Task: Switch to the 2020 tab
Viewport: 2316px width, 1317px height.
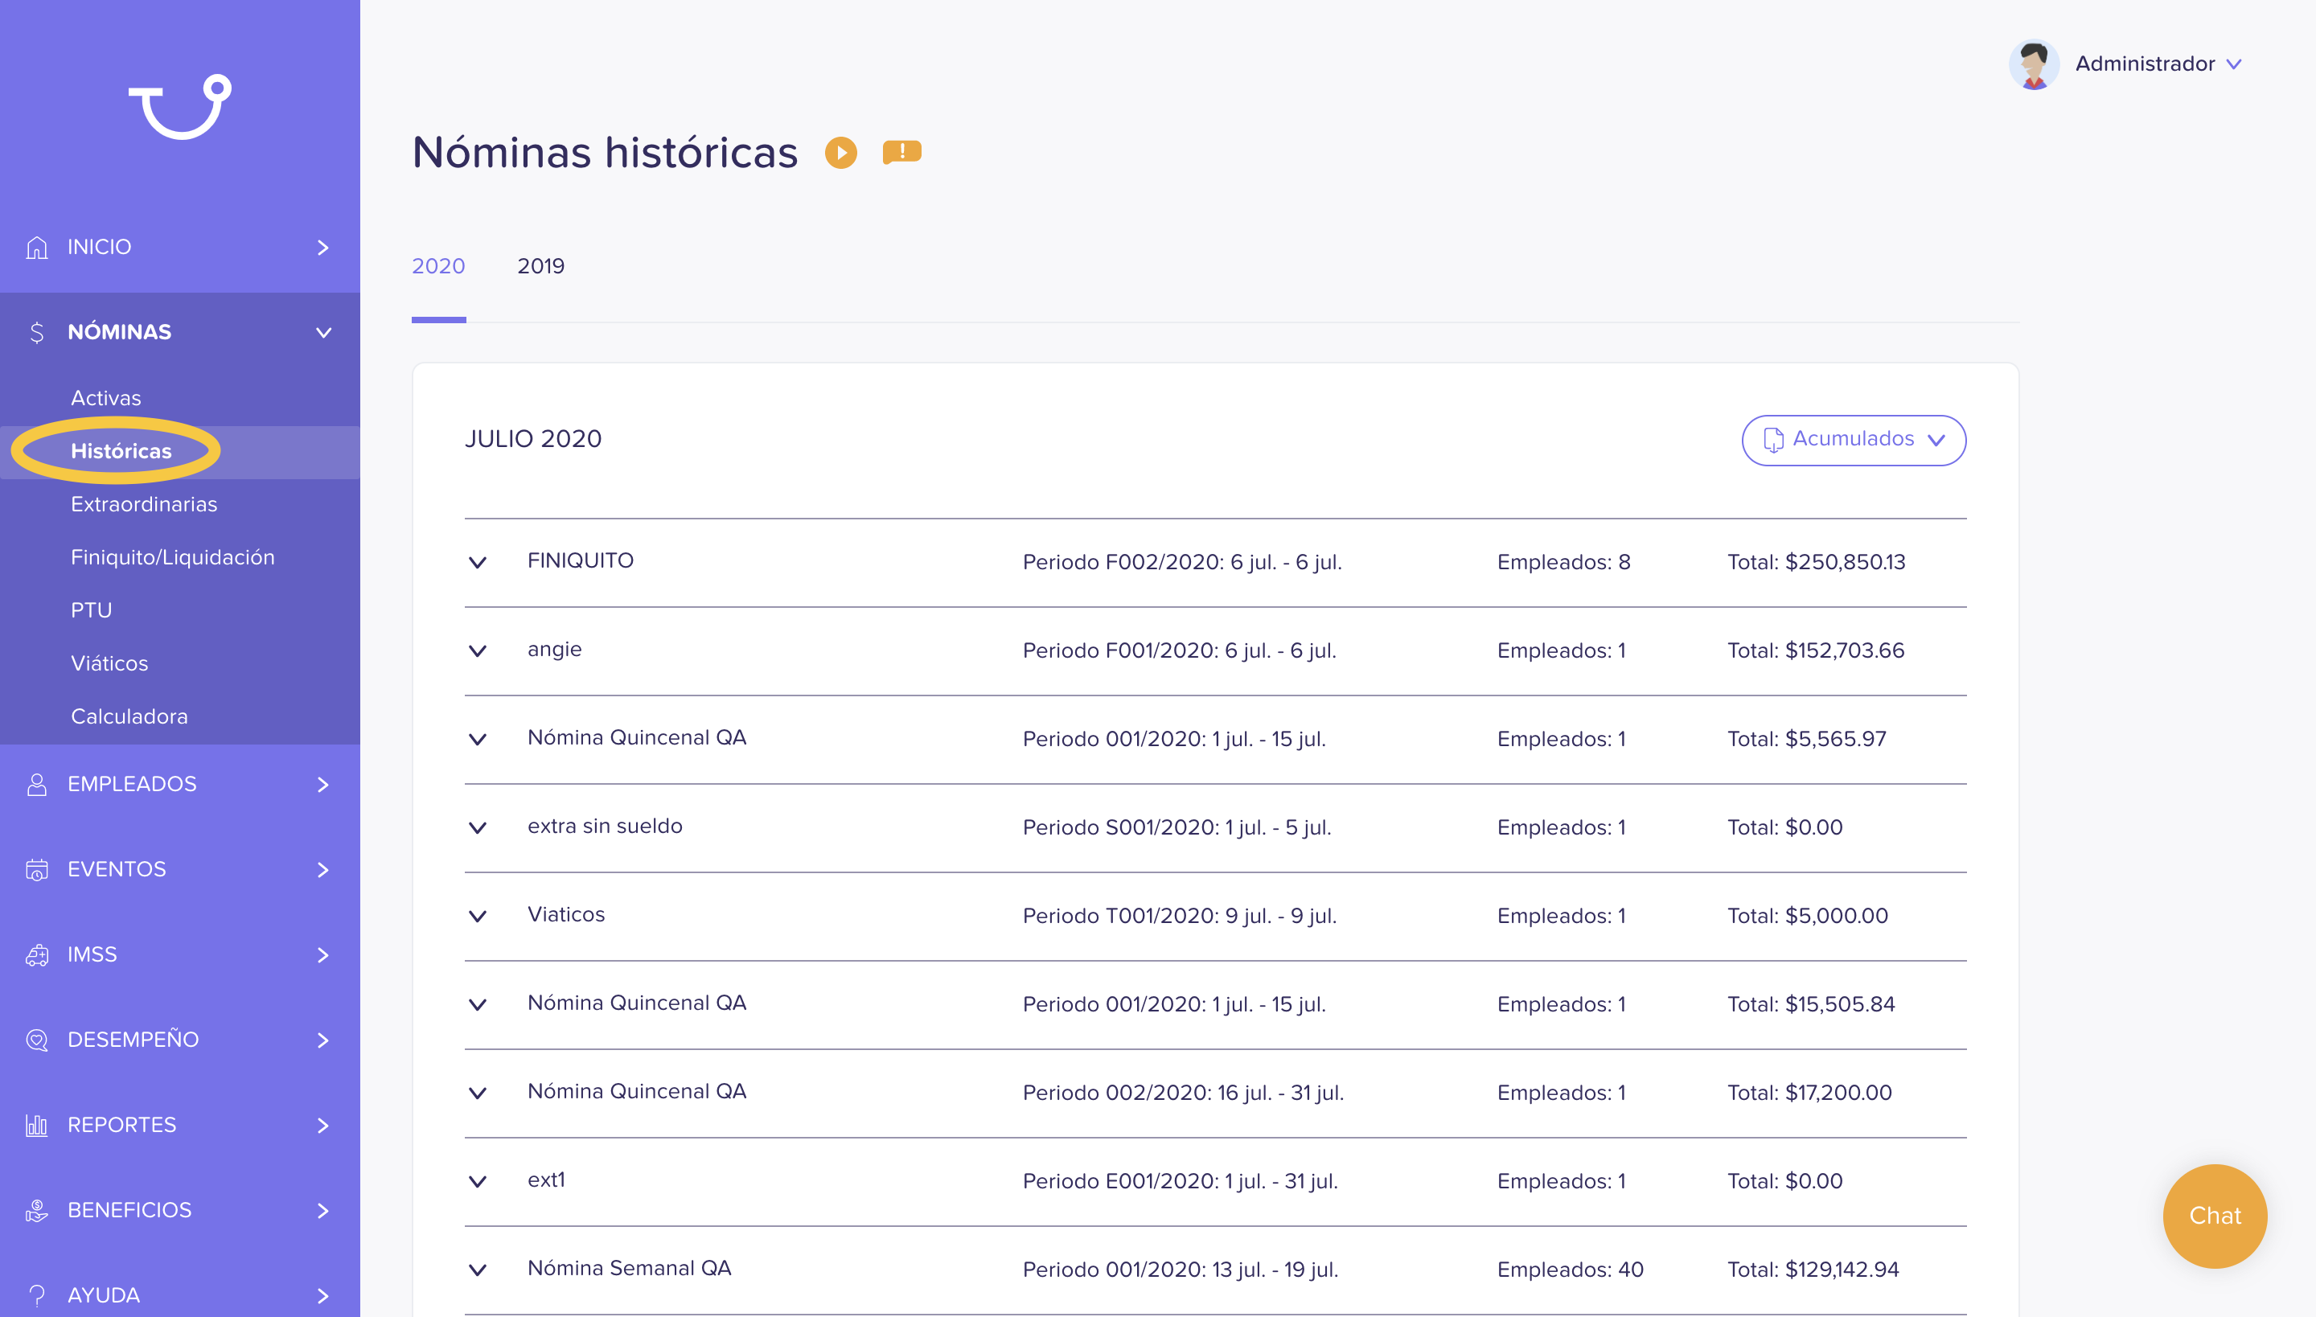Action: coord(437,266)
